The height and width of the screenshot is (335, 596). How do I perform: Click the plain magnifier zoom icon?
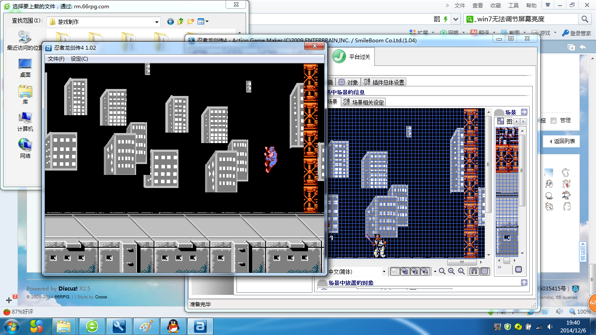point(442,271)
